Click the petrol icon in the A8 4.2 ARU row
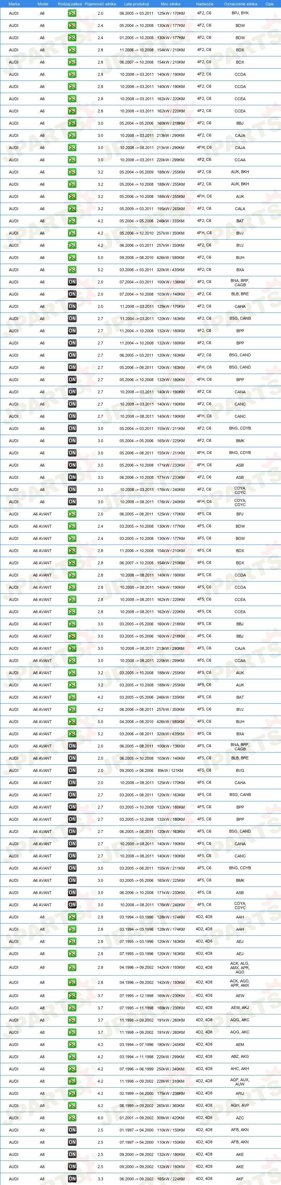This screenshot has height=1185, width=281. 72,1093
